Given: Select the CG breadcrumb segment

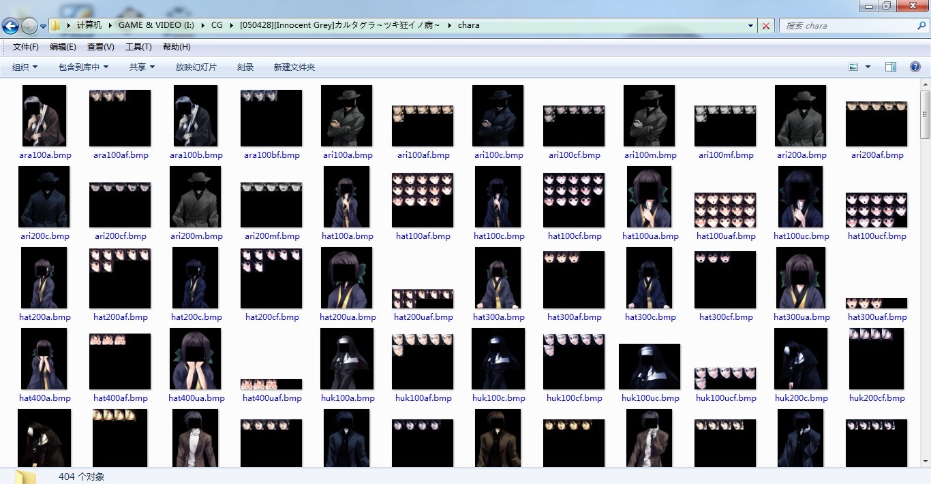Looking at the screenshot, I should click(x=217, y=25).
